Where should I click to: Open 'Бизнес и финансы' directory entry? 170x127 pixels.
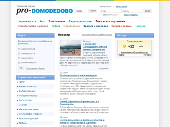(x=28, y=86)
